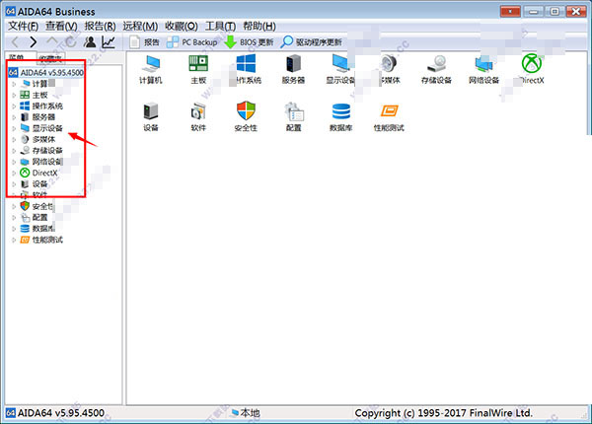This screenshot has width=592, height=424.
Task: Open the 安全性 shield icon in main pane
Action: (x=246, y=117)
